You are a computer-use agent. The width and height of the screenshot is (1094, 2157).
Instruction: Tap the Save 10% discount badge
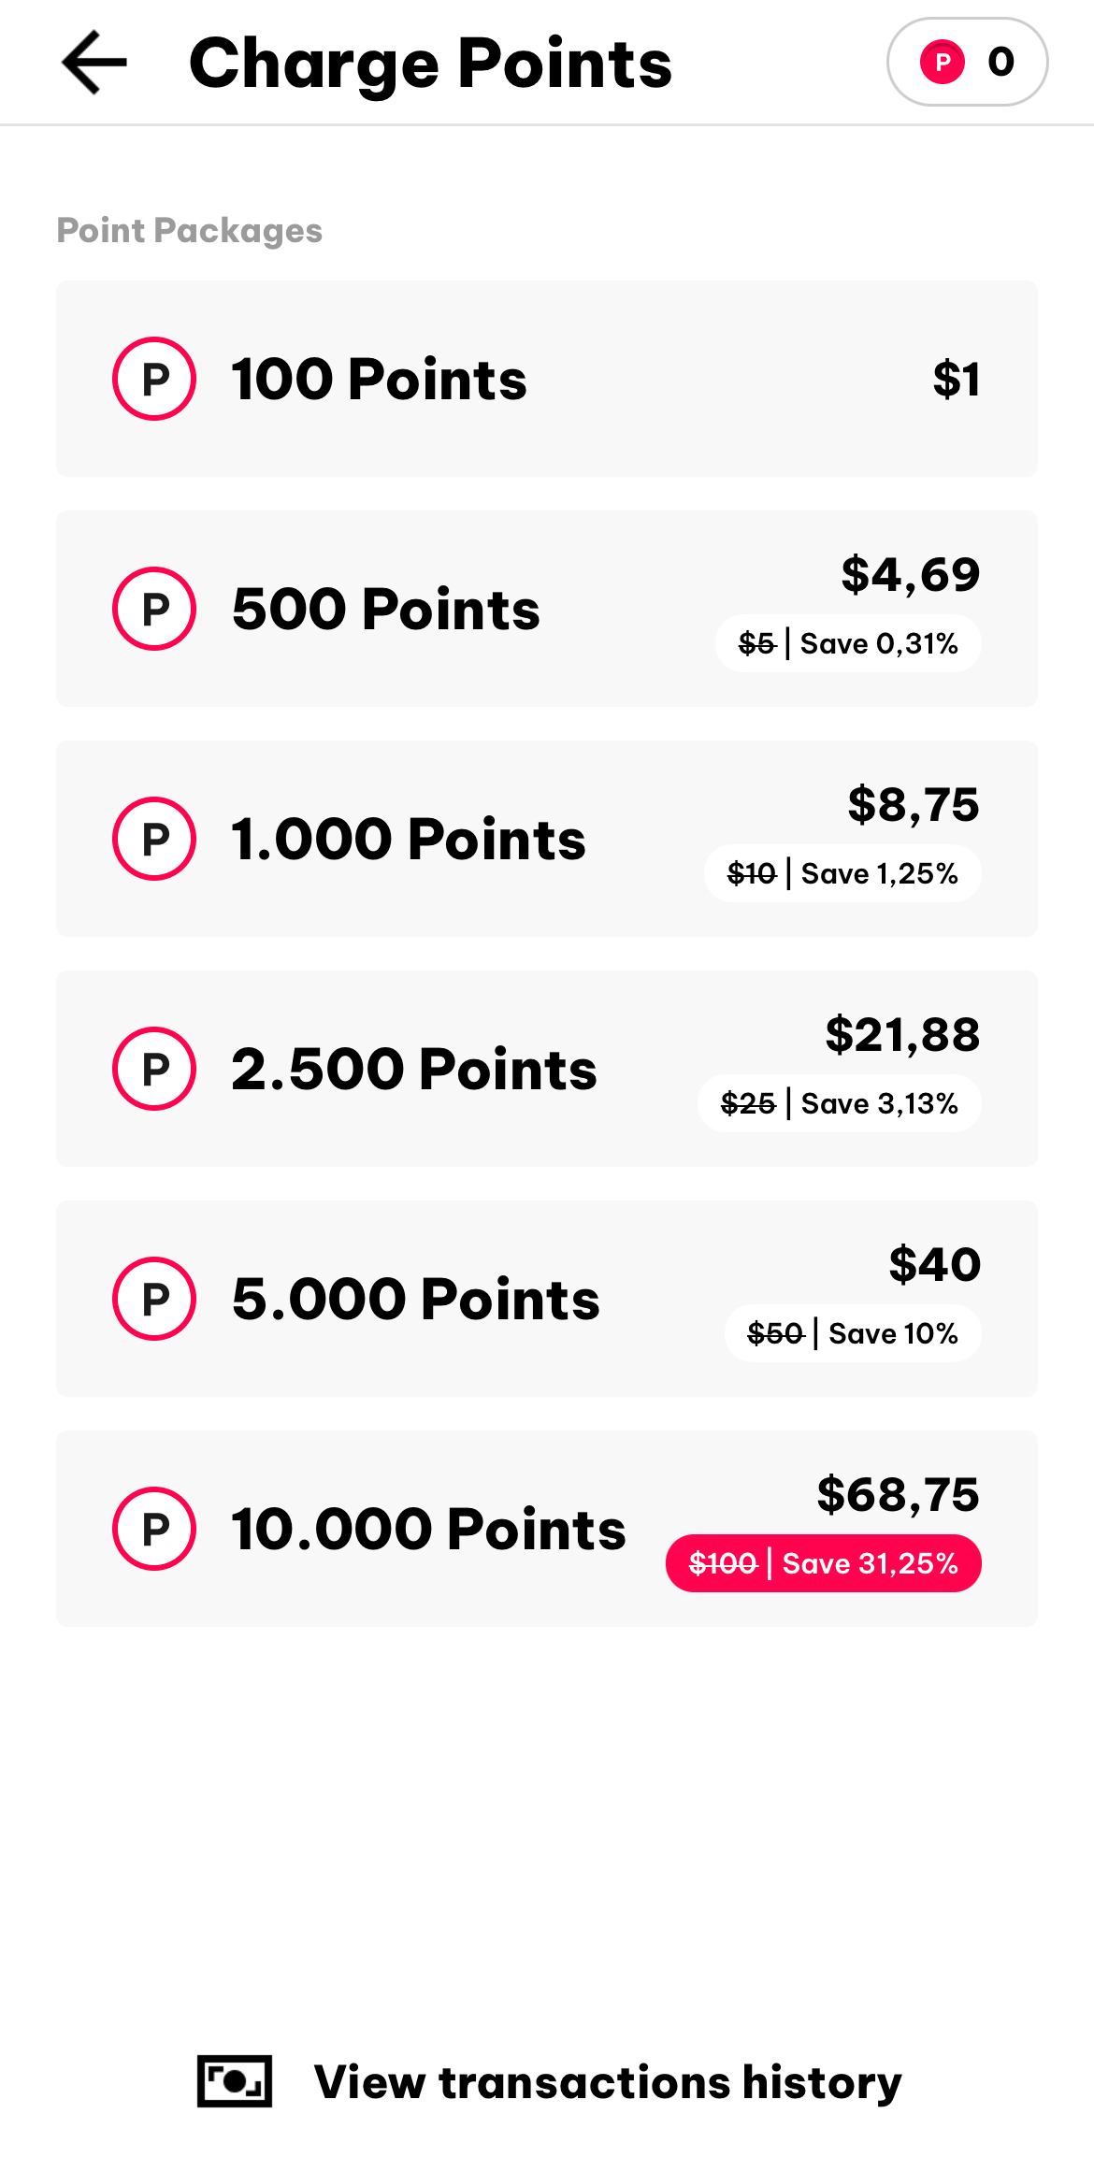point(853,1333)
